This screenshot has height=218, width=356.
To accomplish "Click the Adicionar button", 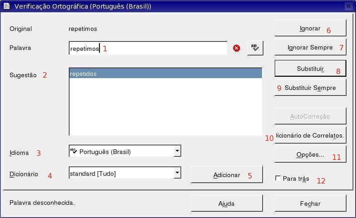I will (227, 175).
